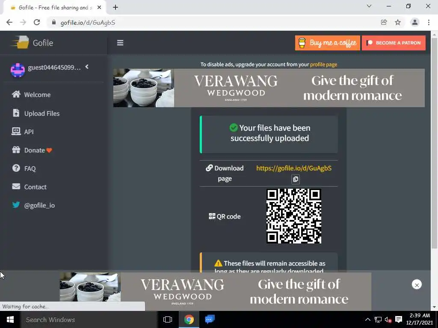Select the Gofile browser tab

[55, 8]
